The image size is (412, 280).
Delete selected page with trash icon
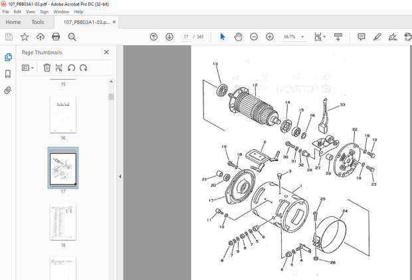pos(47,68)
